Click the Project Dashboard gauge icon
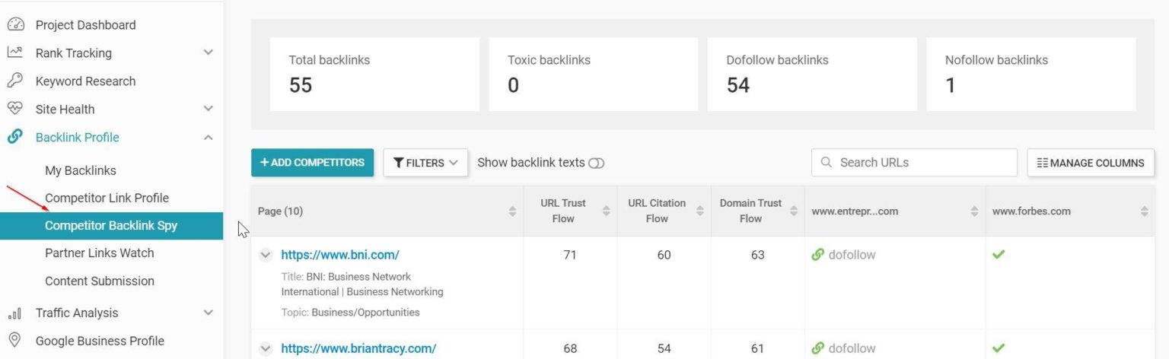This screenshot has width=1169, height=359. coord(14,25)
